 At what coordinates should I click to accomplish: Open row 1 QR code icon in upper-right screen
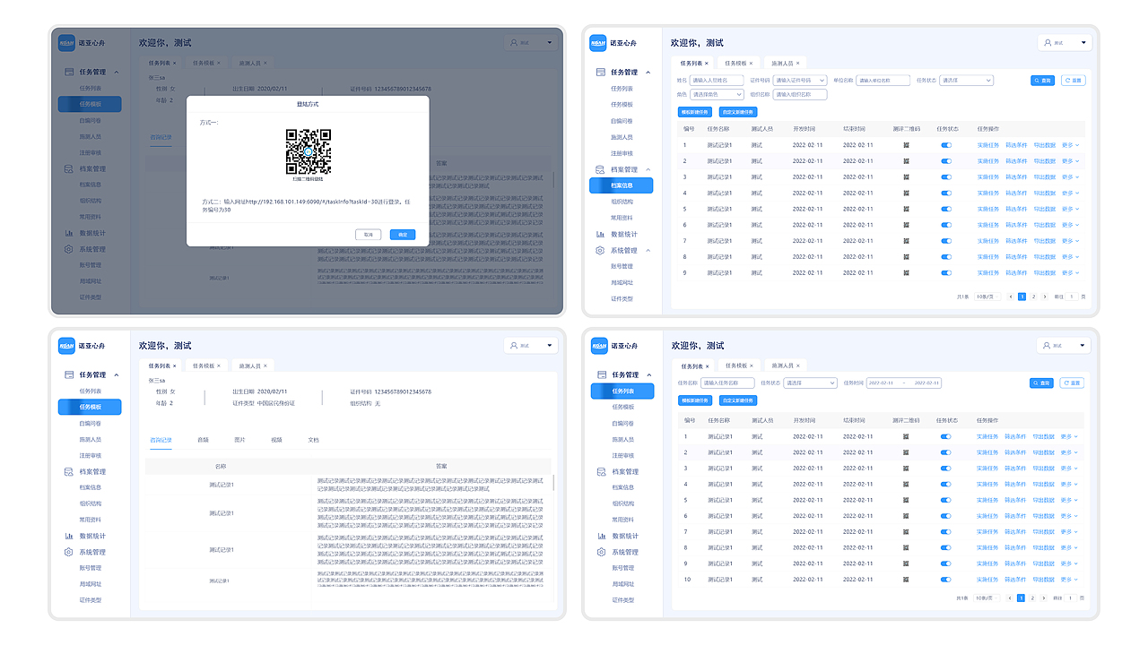pyautogui.click(x=906, y=145)
